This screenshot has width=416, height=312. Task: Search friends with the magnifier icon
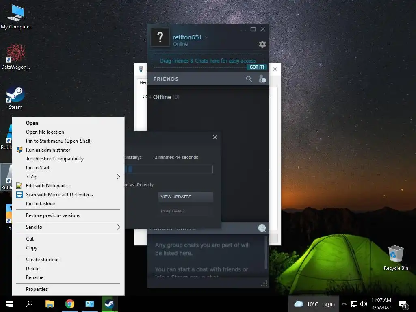tap(249, 79)
